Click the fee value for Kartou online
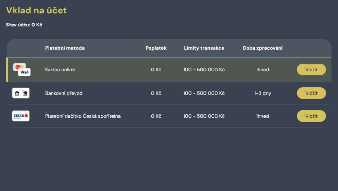The height and width of the screenshot is (191, 338). click(x=156, y=69)
